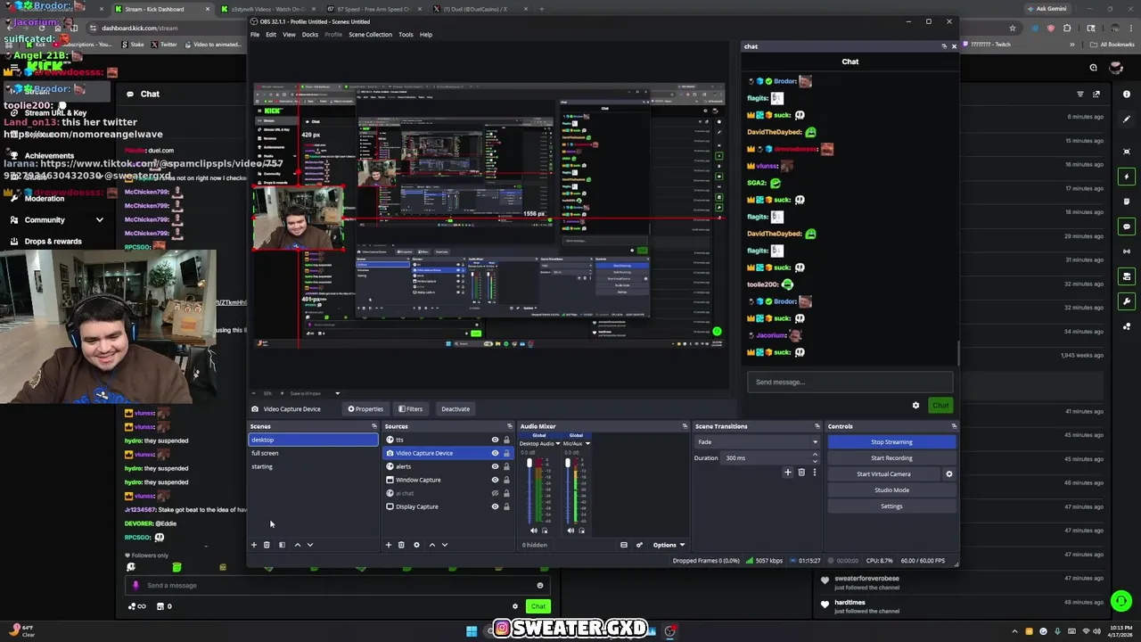Click Start Recording button
This screenshot has width=1141, height=642.
tap(891, 458)
